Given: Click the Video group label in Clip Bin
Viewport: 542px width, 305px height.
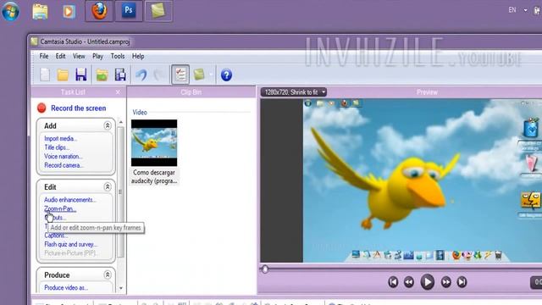Looking at the screenshot, I should pyautogui.click(x=140, y=113).
